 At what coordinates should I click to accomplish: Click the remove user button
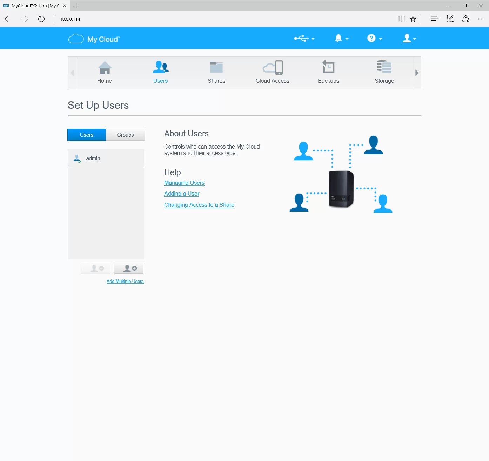(x=96, y=269)
